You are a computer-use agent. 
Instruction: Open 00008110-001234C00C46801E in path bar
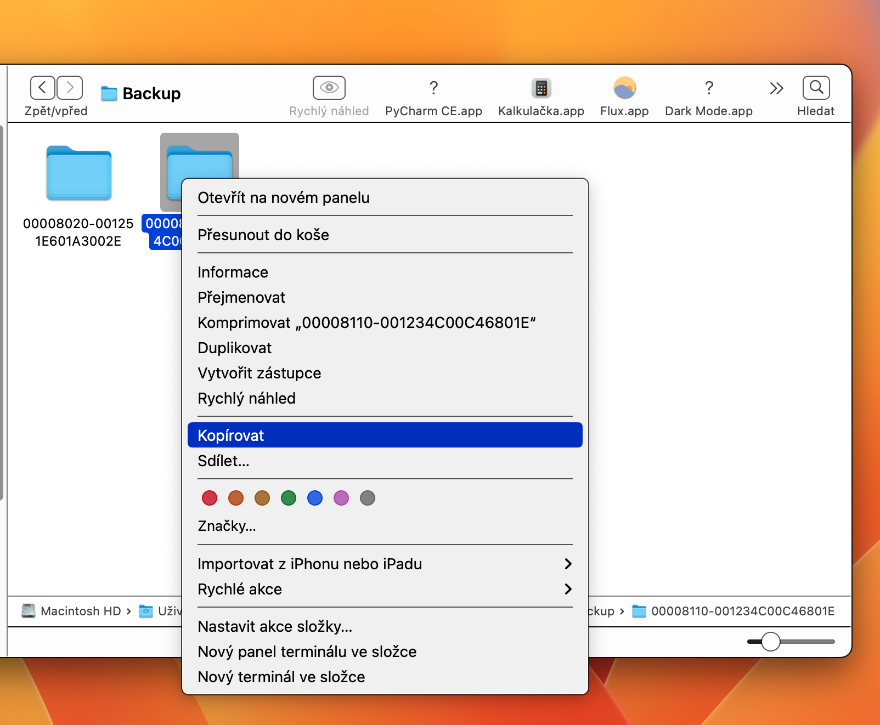pyautogui.click(x=734, y=611)
